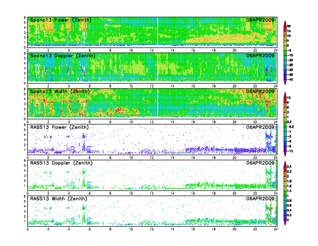
Task: Click the 2.2 label on bottom colorbar
Action: coord(289,172)
